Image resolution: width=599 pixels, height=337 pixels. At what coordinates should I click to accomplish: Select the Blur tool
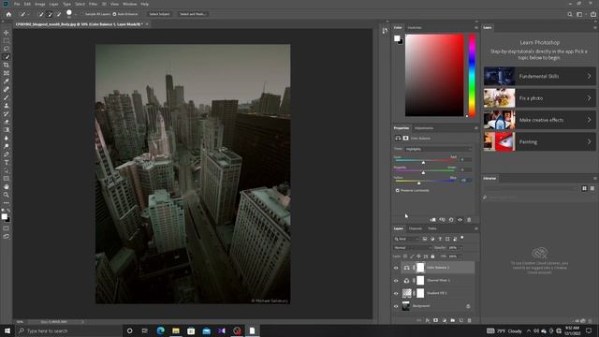pos(7,138)
